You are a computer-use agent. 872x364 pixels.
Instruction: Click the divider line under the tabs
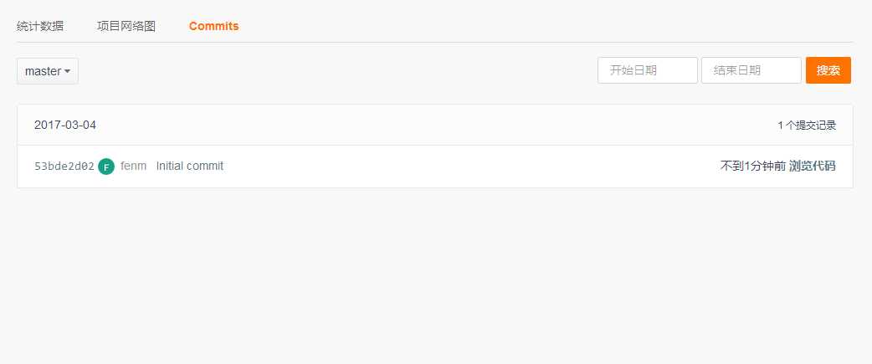(435, 42)
